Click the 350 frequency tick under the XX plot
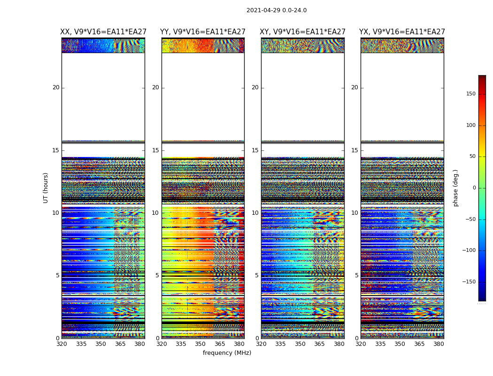493x376 pixels. point(100,344)
